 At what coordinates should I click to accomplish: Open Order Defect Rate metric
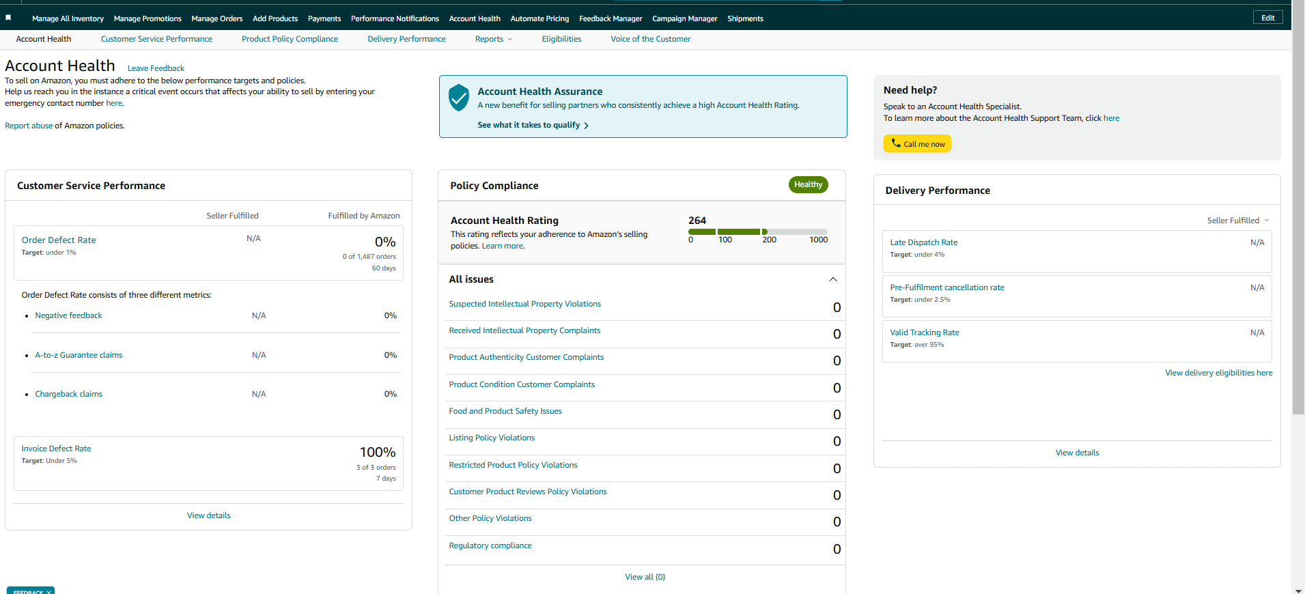59,240
